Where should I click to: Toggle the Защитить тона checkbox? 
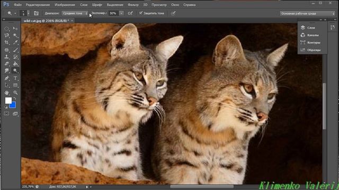141,13
